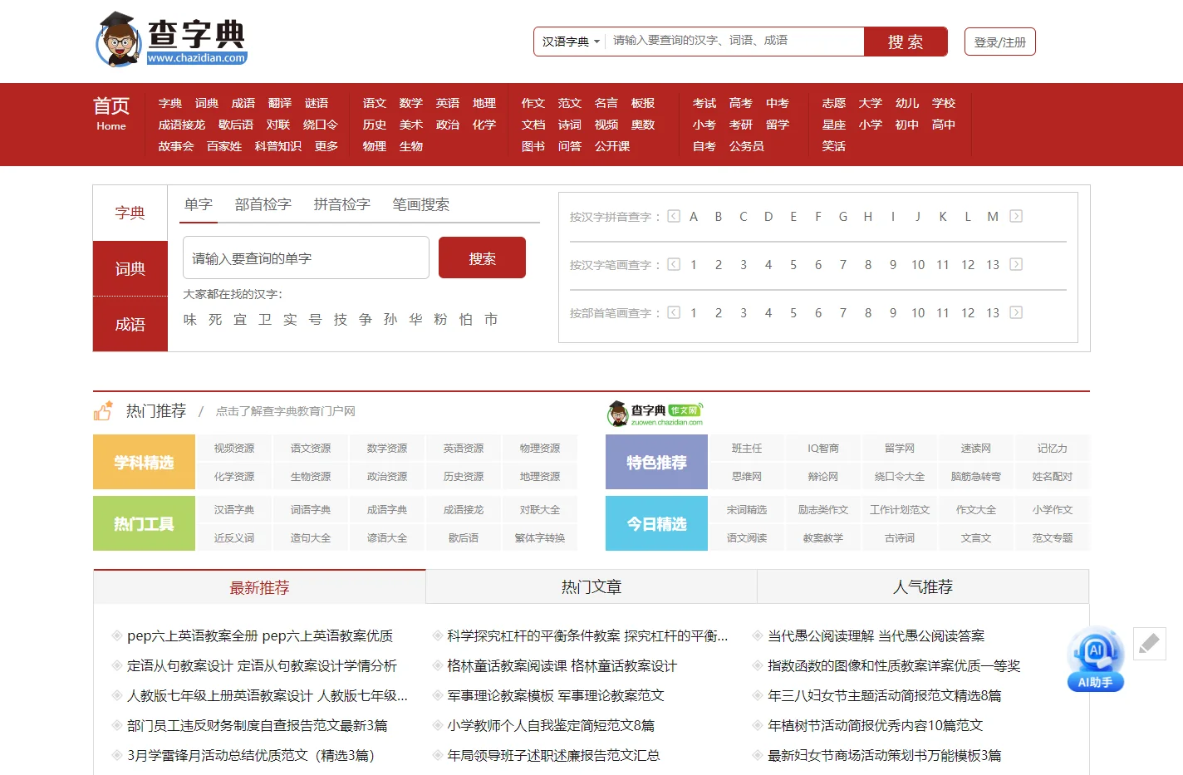Click the pencil feedback icon at right edge
1183x775 pixels.
[1149, 644]
